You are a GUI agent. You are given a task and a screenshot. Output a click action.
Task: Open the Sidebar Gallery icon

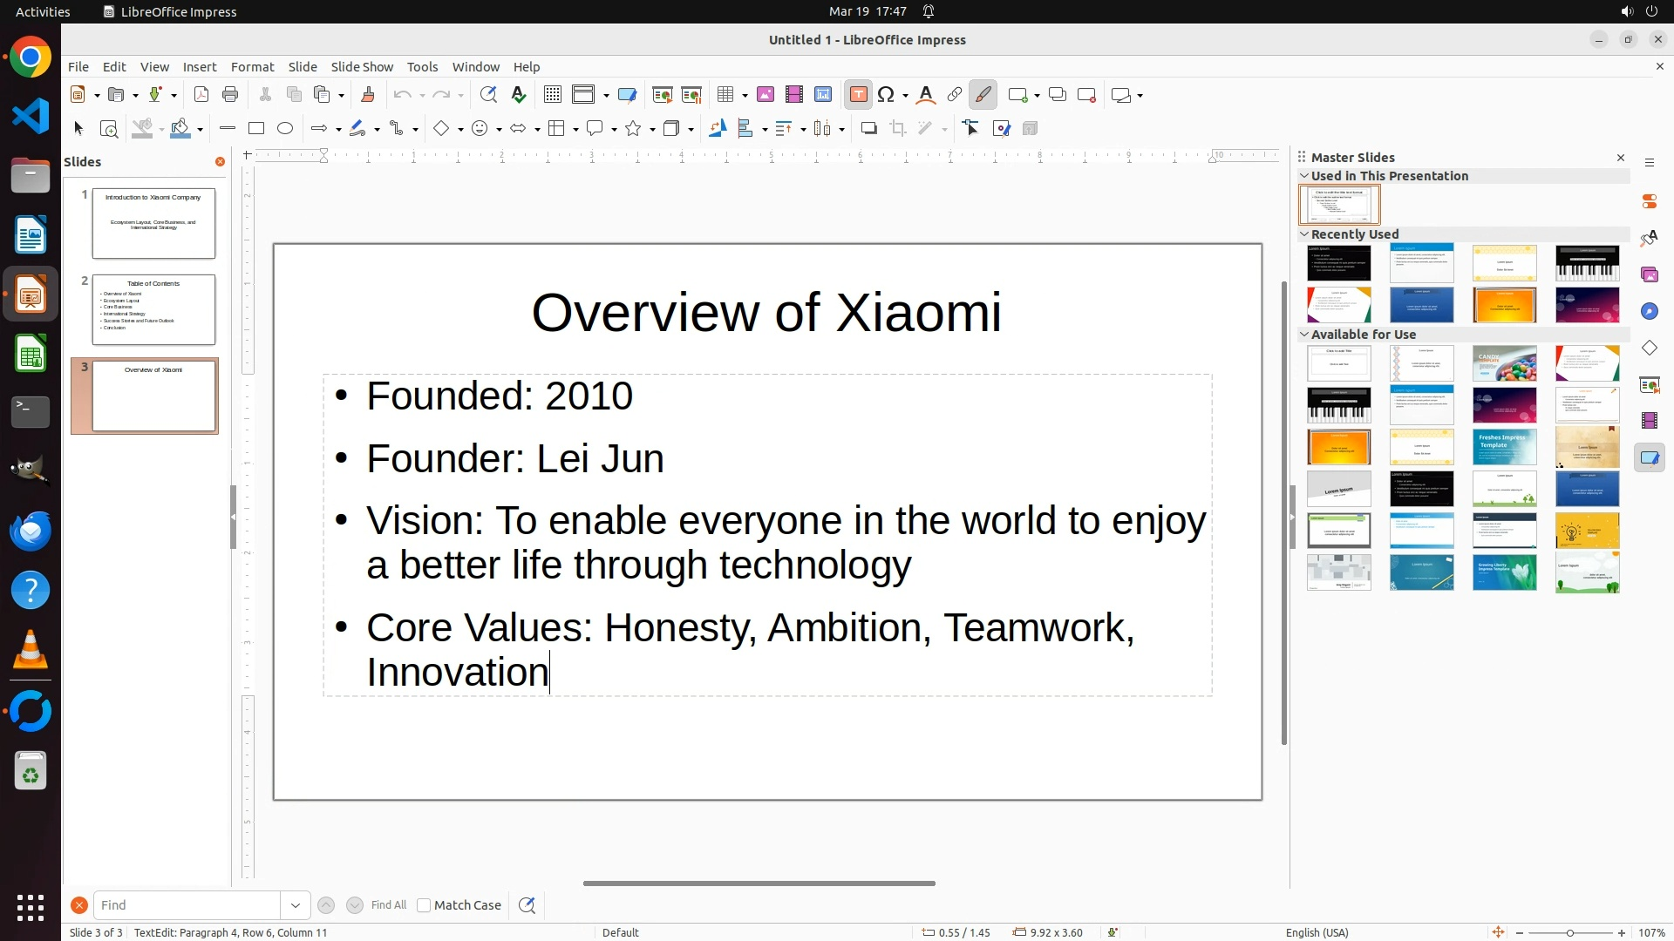(x=1650, y=275)
